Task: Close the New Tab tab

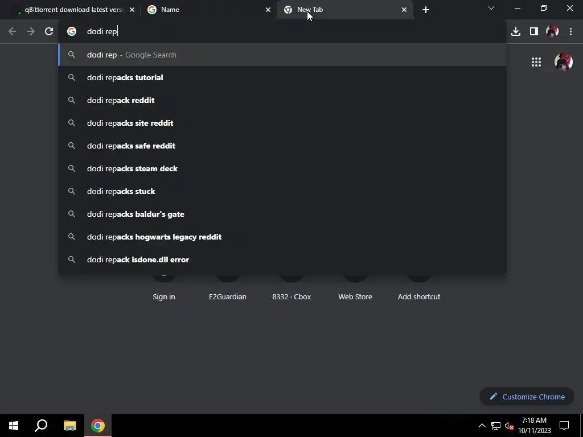Action: click(404, 10)
